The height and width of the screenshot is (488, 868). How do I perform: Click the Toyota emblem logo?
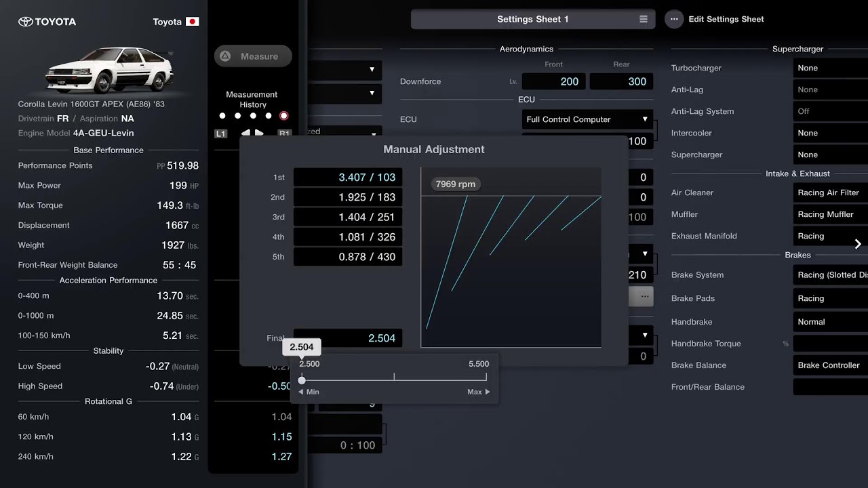coord(25,22)
